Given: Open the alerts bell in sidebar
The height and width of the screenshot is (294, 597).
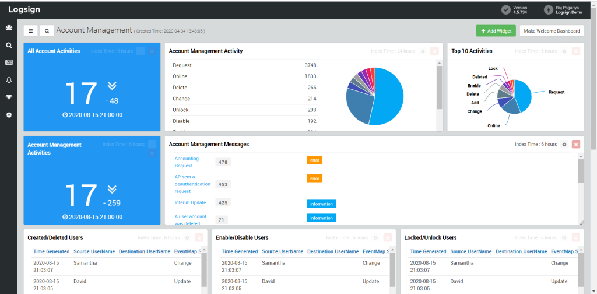Looking at the screenshot, I should point(9,80).
